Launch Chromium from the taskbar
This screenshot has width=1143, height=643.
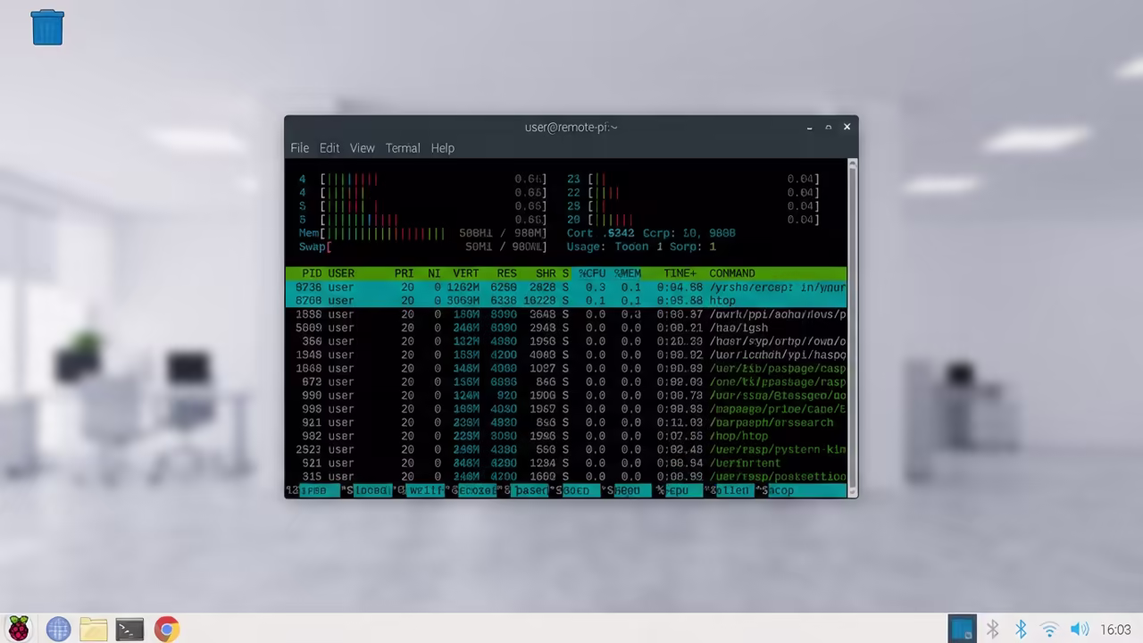click(x=166, y=629)
